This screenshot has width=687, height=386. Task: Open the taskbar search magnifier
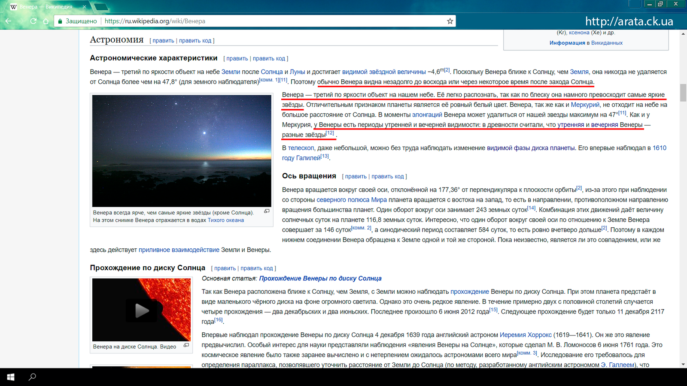(x=32, y=377)
